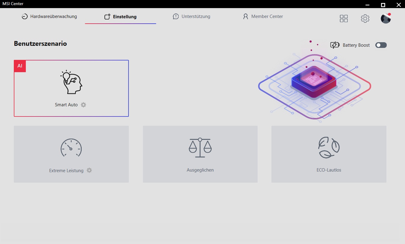Open settings via the gear icon in the top bar
This screenshot has height=244, width=405.
pyautogui.click(x=365, y=19)
